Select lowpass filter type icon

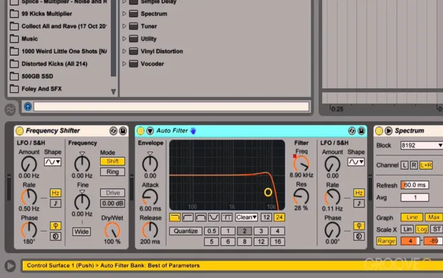coord(175,218)
